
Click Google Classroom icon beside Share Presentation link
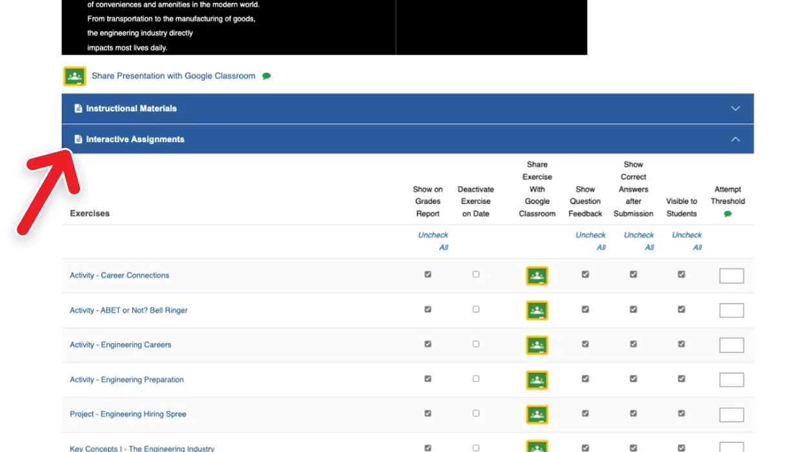tap(74, 76)
